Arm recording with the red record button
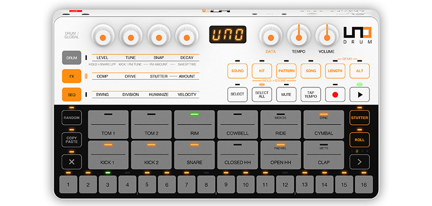 pos(335,94)
